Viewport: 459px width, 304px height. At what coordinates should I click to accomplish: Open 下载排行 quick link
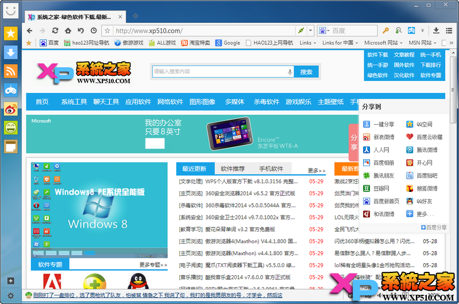tap(431, 65)
